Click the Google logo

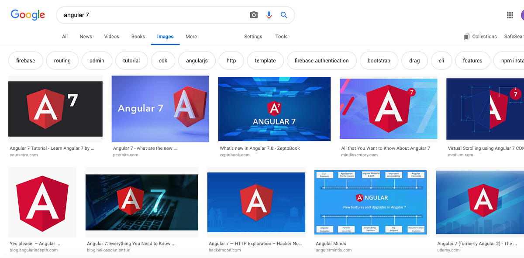(x=28, y=14)
